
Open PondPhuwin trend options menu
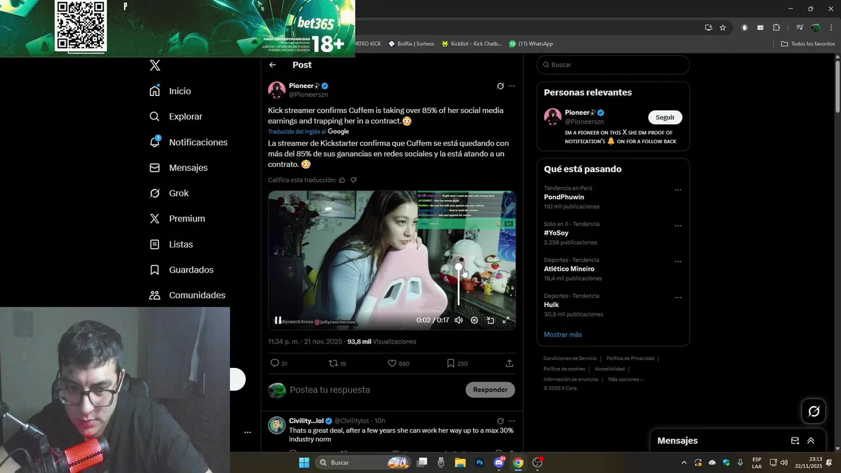(x=678, y=191)
